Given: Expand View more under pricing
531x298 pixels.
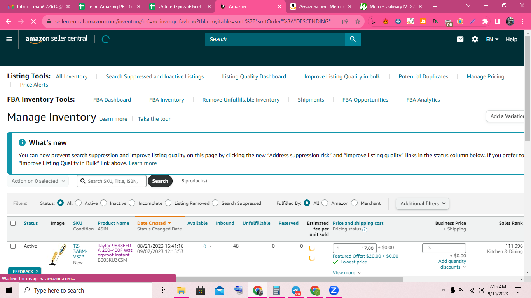Looking at the screenshot, I should pos(347,273).
